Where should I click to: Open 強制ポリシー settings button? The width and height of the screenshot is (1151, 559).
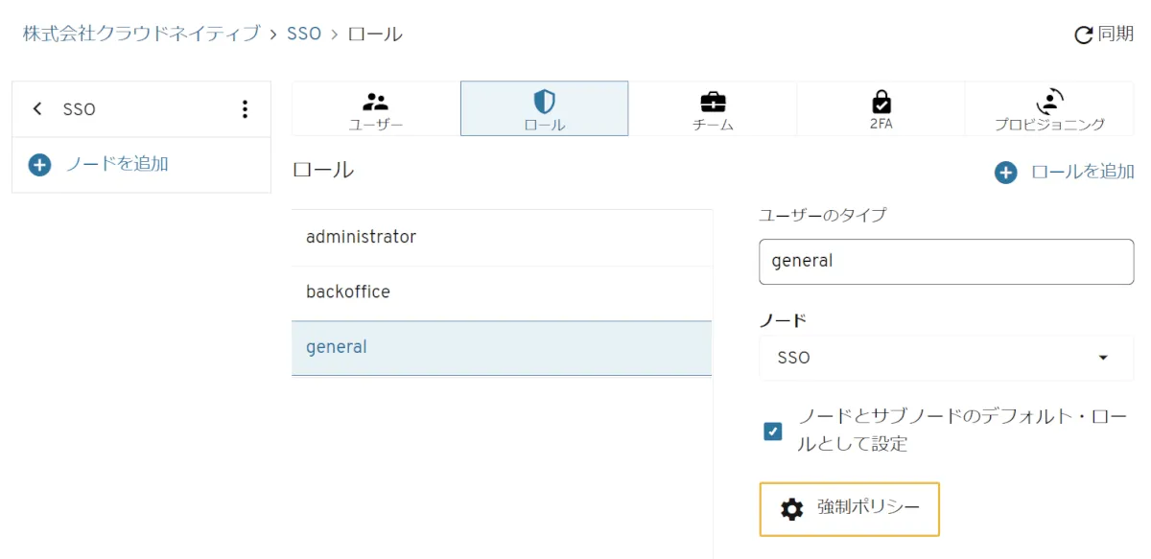(x=849, y=508)
